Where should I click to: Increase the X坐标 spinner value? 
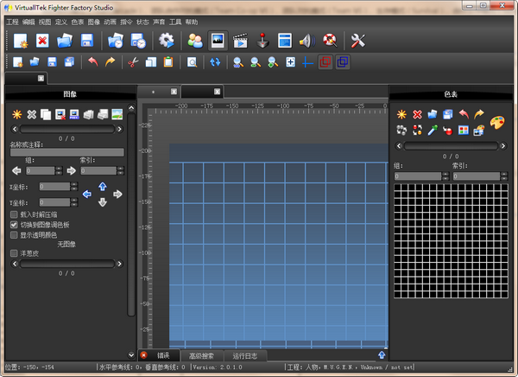tap(73, 183)
